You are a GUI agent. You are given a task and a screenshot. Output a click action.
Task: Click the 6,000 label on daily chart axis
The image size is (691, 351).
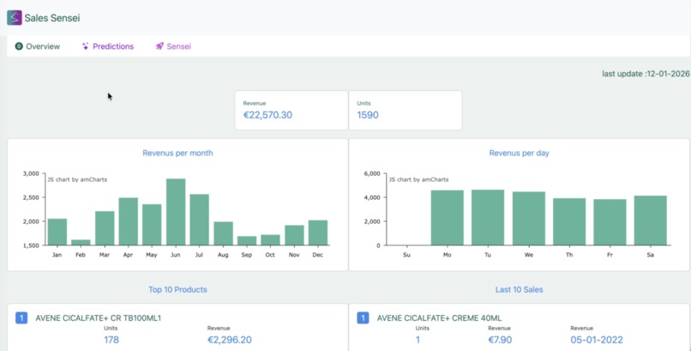[x=372, y=173]
